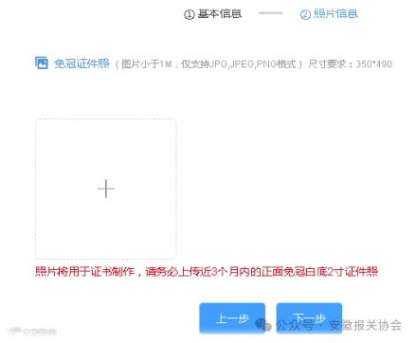Screen dimensions: 416x343
Task: Go to step 1 基本信息
Action: point(213,14)
